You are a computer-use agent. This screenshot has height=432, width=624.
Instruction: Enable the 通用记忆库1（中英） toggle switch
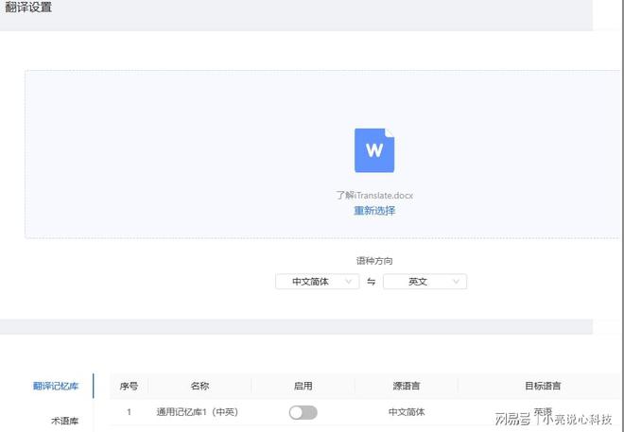pos(303,412)
